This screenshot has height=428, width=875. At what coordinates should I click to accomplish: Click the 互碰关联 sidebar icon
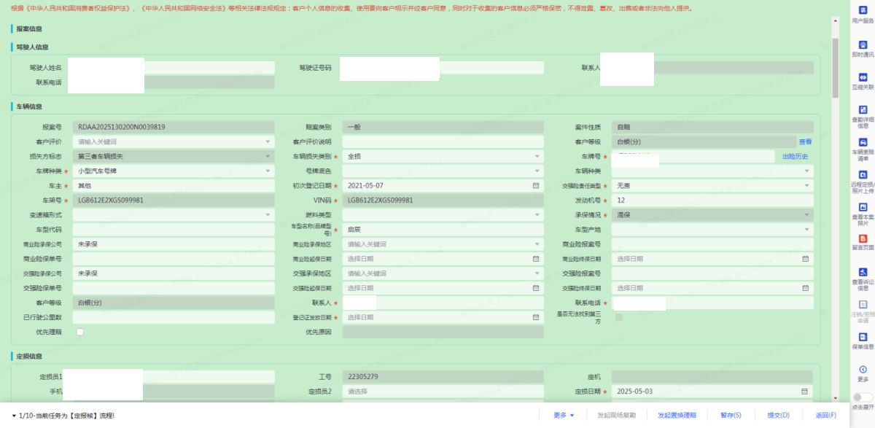pyautogui.click(x=863, y=77)
